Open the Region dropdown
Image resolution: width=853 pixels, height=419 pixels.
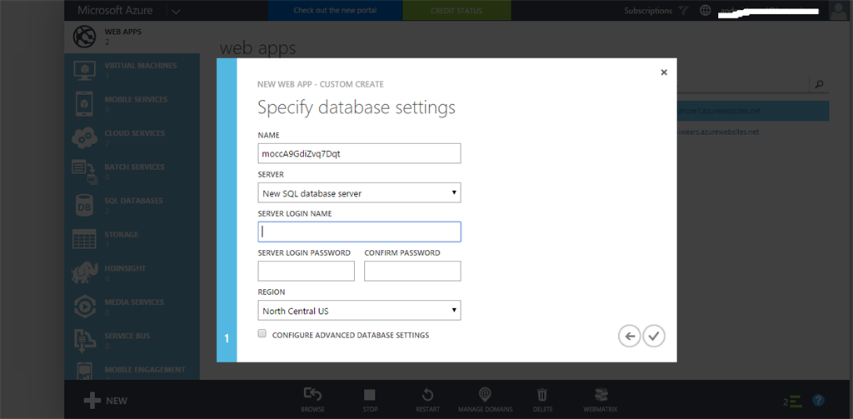click(x=359, y=310)
